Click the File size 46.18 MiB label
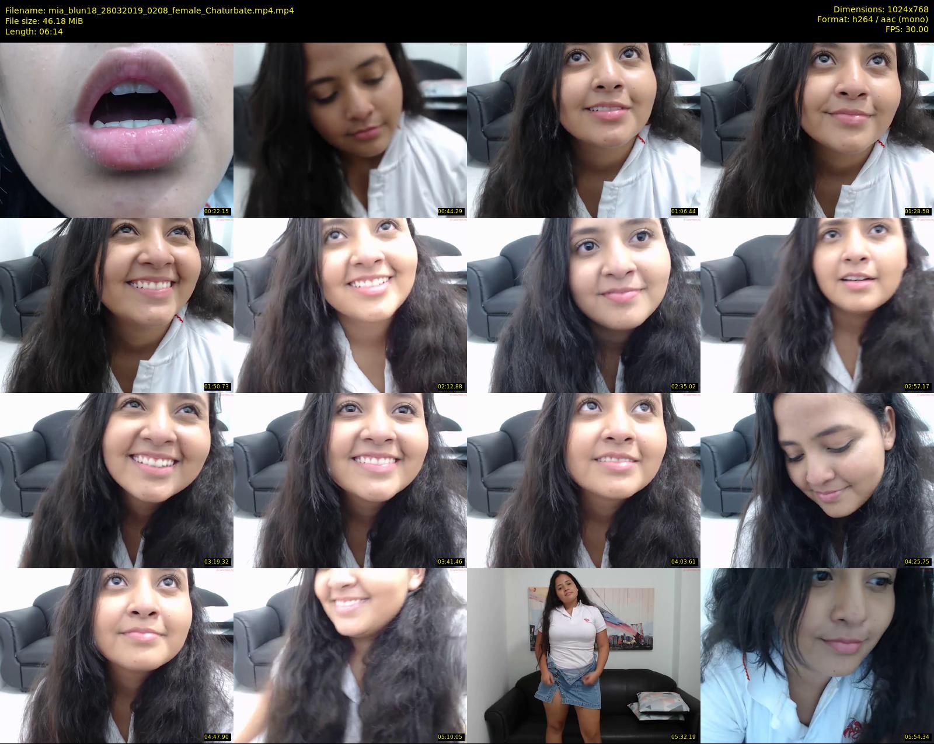934x744 pixels. point(44,21)
